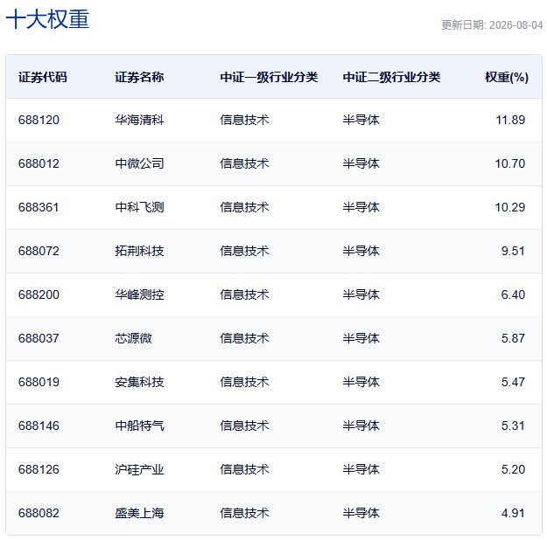The width and height of the screenshot is (547, 540).
Task: Open stock code 688120
Action: click(x=39, y=120)
